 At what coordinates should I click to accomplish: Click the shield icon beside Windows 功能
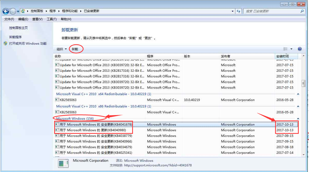click(x=5, y=43)
